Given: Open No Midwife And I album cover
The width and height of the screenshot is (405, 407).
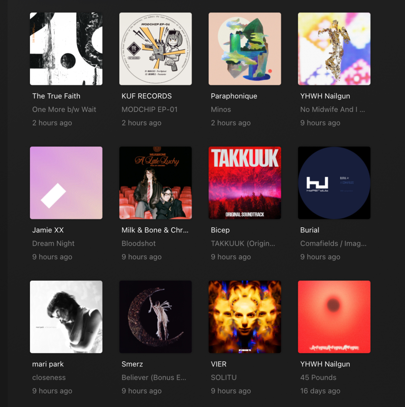Looking at the screenshot, I should tap(334, 49).
